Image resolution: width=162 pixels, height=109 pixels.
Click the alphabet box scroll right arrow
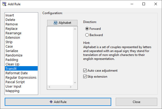pyautogui.click(x=71, y=87)
